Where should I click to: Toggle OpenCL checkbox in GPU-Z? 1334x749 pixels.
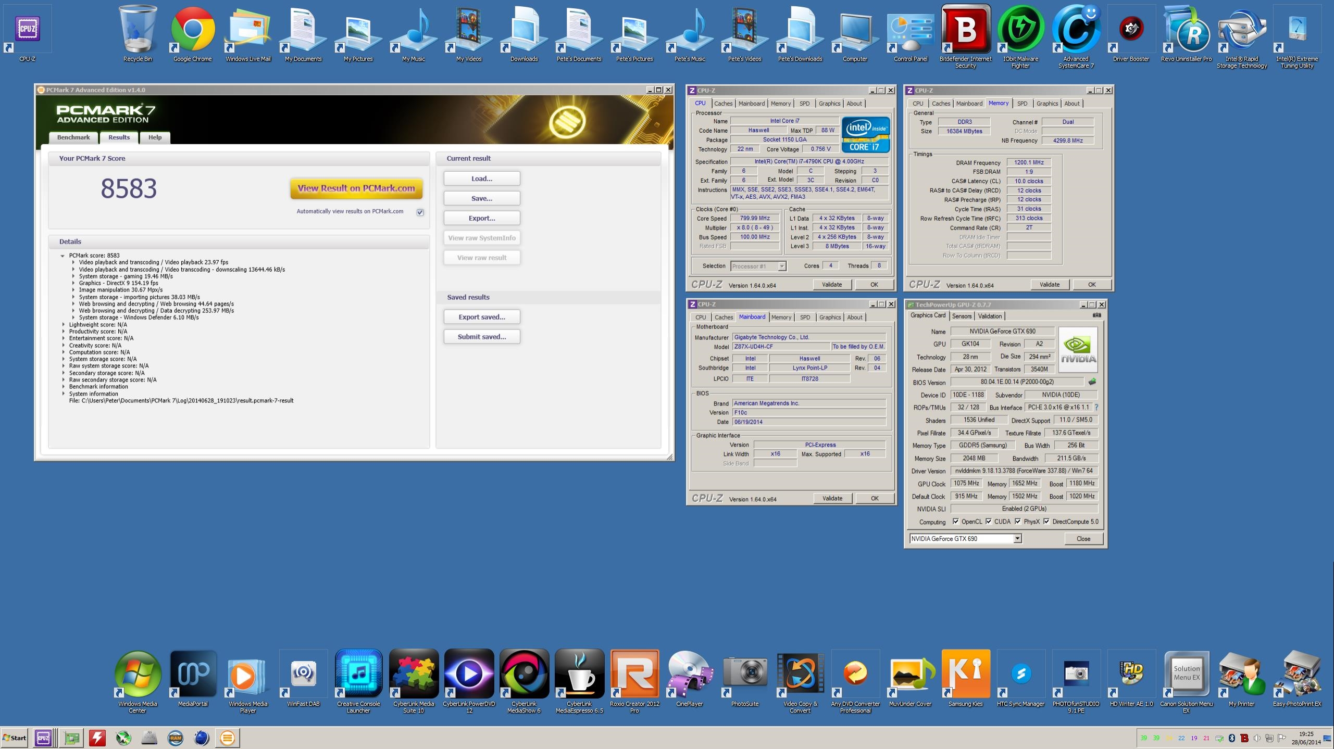(x=955, y=522)
